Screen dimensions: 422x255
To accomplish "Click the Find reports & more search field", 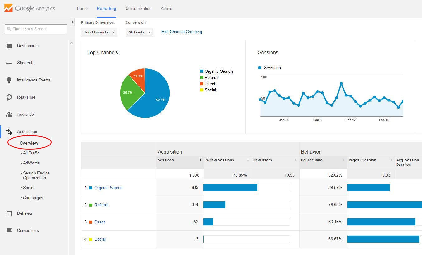I will [x=36, y=29].
